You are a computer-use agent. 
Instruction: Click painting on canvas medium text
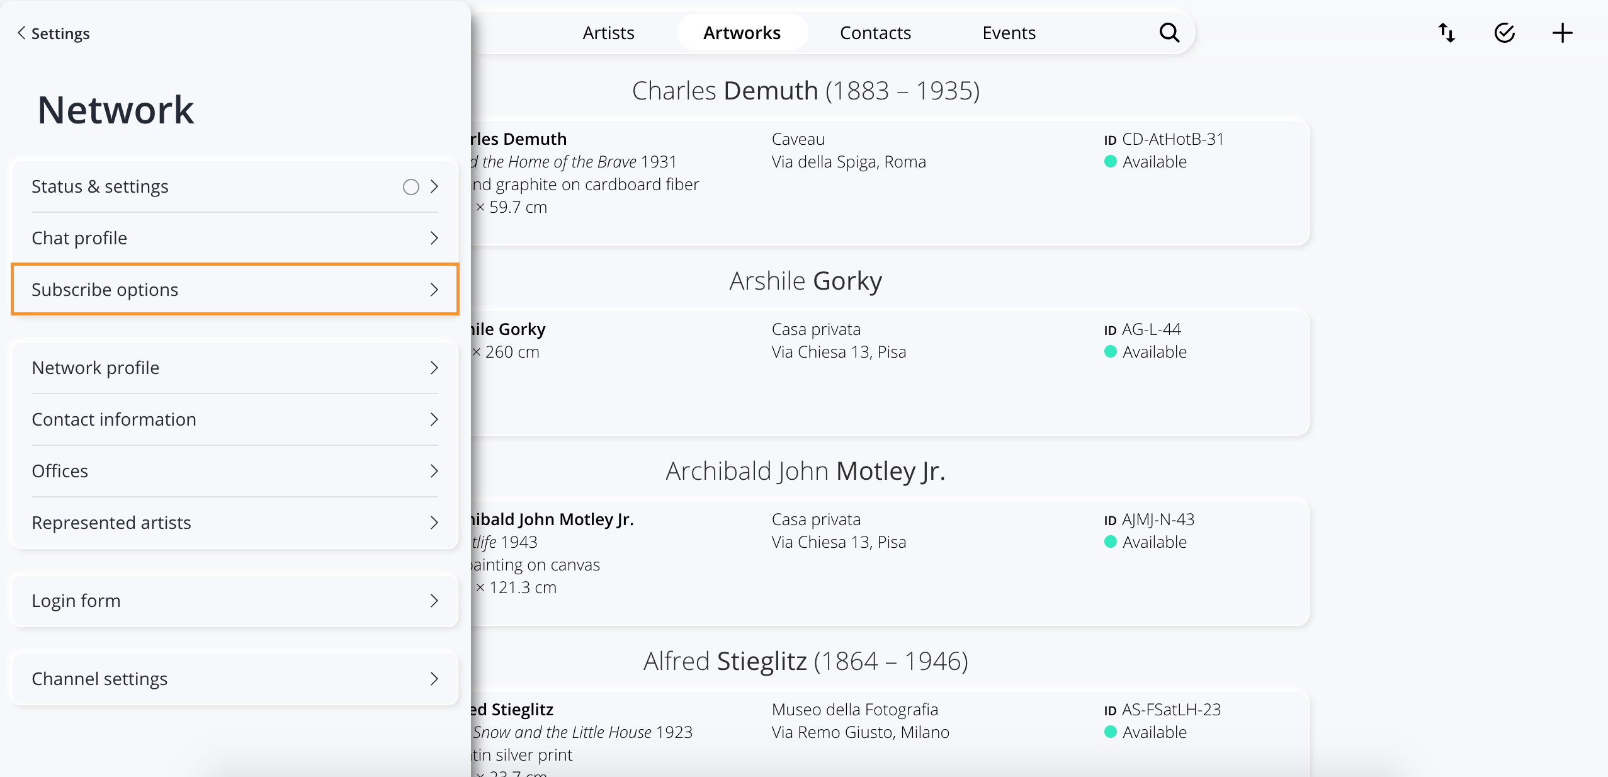click(x=535, y=565)
